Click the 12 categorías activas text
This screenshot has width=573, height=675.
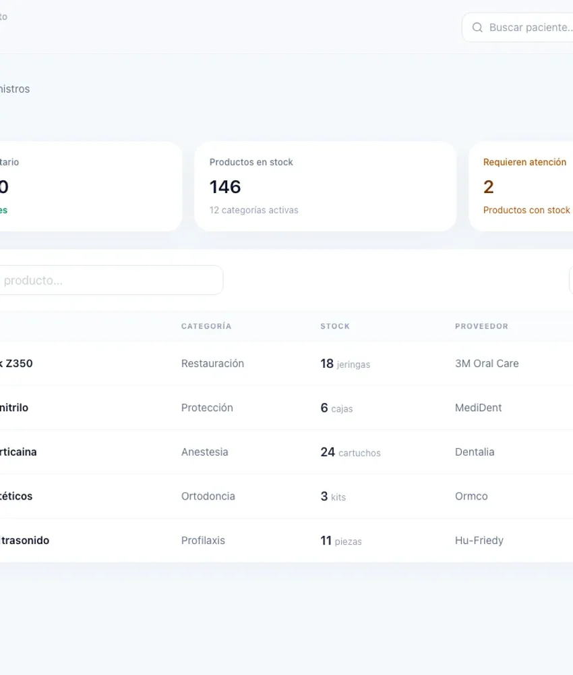pyautogui.click(x=254, y=210)
